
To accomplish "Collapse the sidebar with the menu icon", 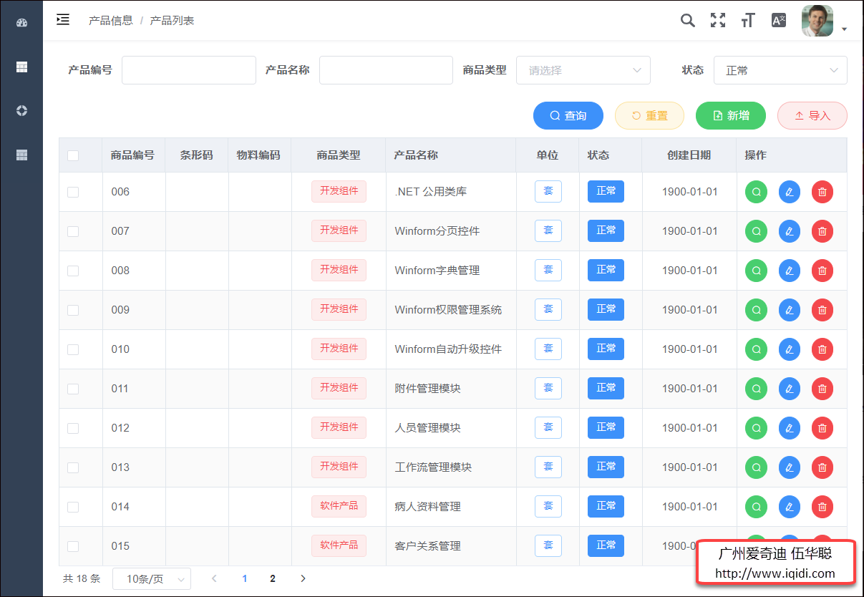I will 63,20.
